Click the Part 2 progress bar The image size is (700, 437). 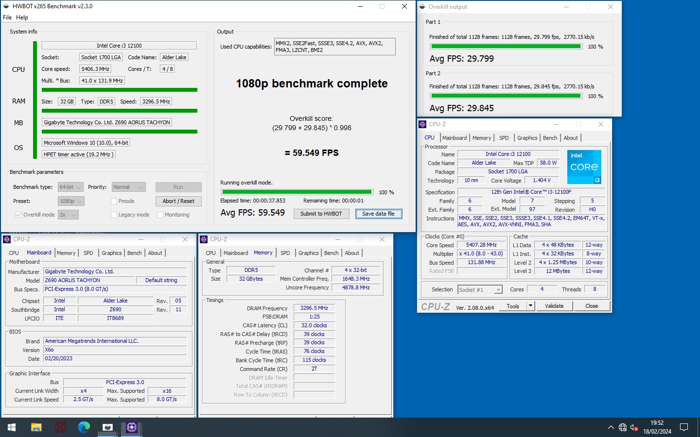click(x=506, y=96)
